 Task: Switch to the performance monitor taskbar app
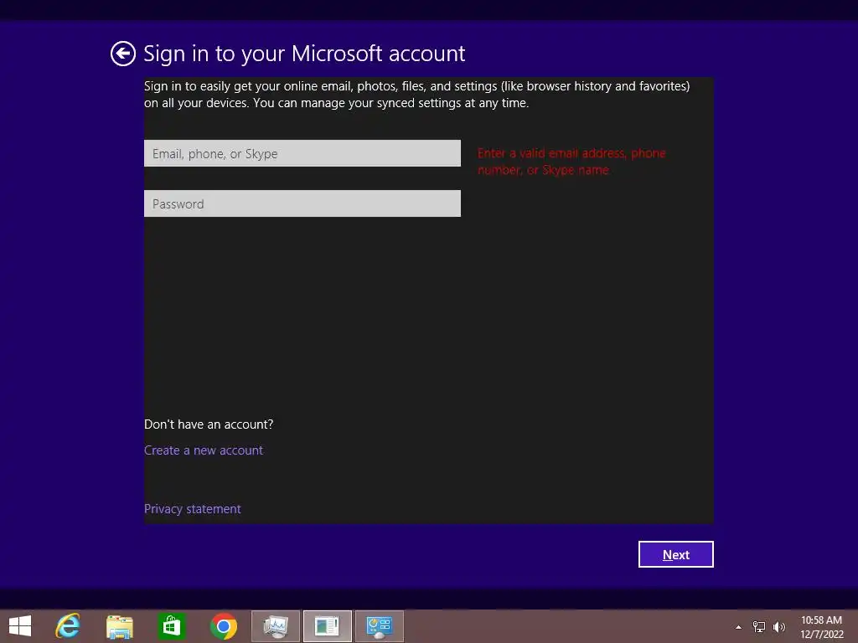tap(275, 626)
